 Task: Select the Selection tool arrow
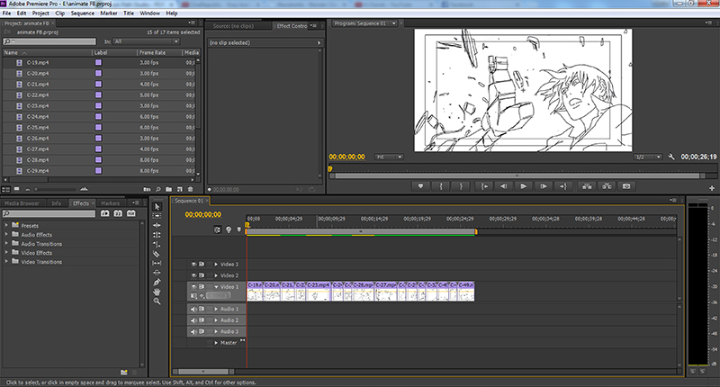157,207
